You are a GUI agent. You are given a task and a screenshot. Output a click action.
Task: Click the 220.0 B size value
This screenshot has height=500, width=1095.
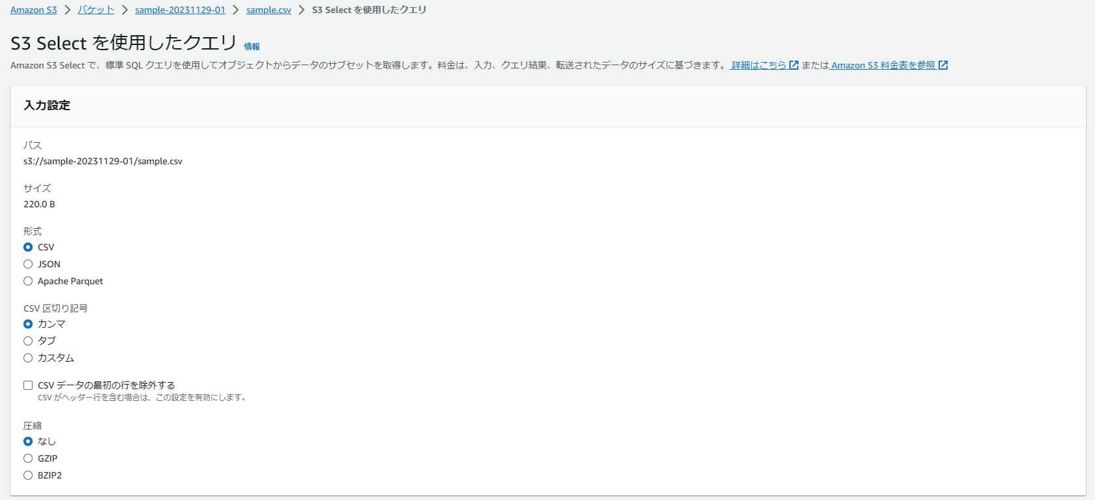pos(39,204)
